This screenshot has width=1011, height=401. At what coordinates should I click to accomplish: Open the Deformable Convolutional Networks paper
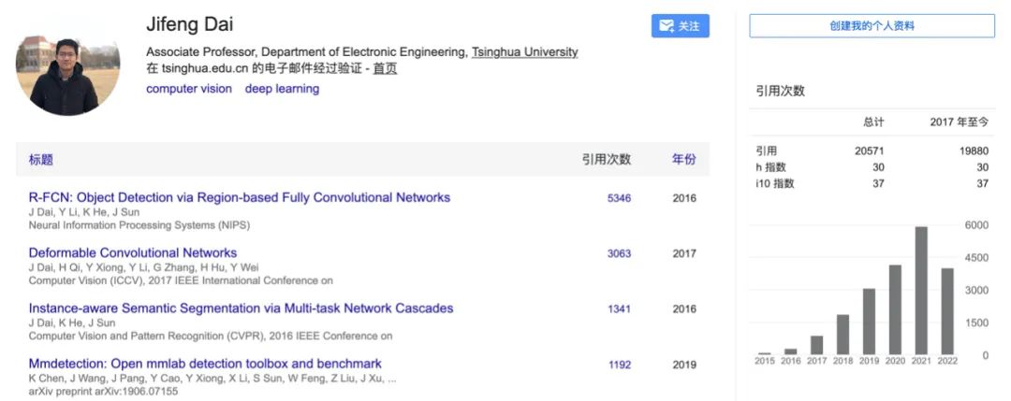pyautogui.click(x=133, y=252)
